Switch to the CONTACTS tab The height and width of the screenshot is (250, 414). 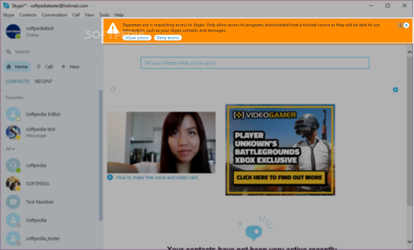point(18,81)
